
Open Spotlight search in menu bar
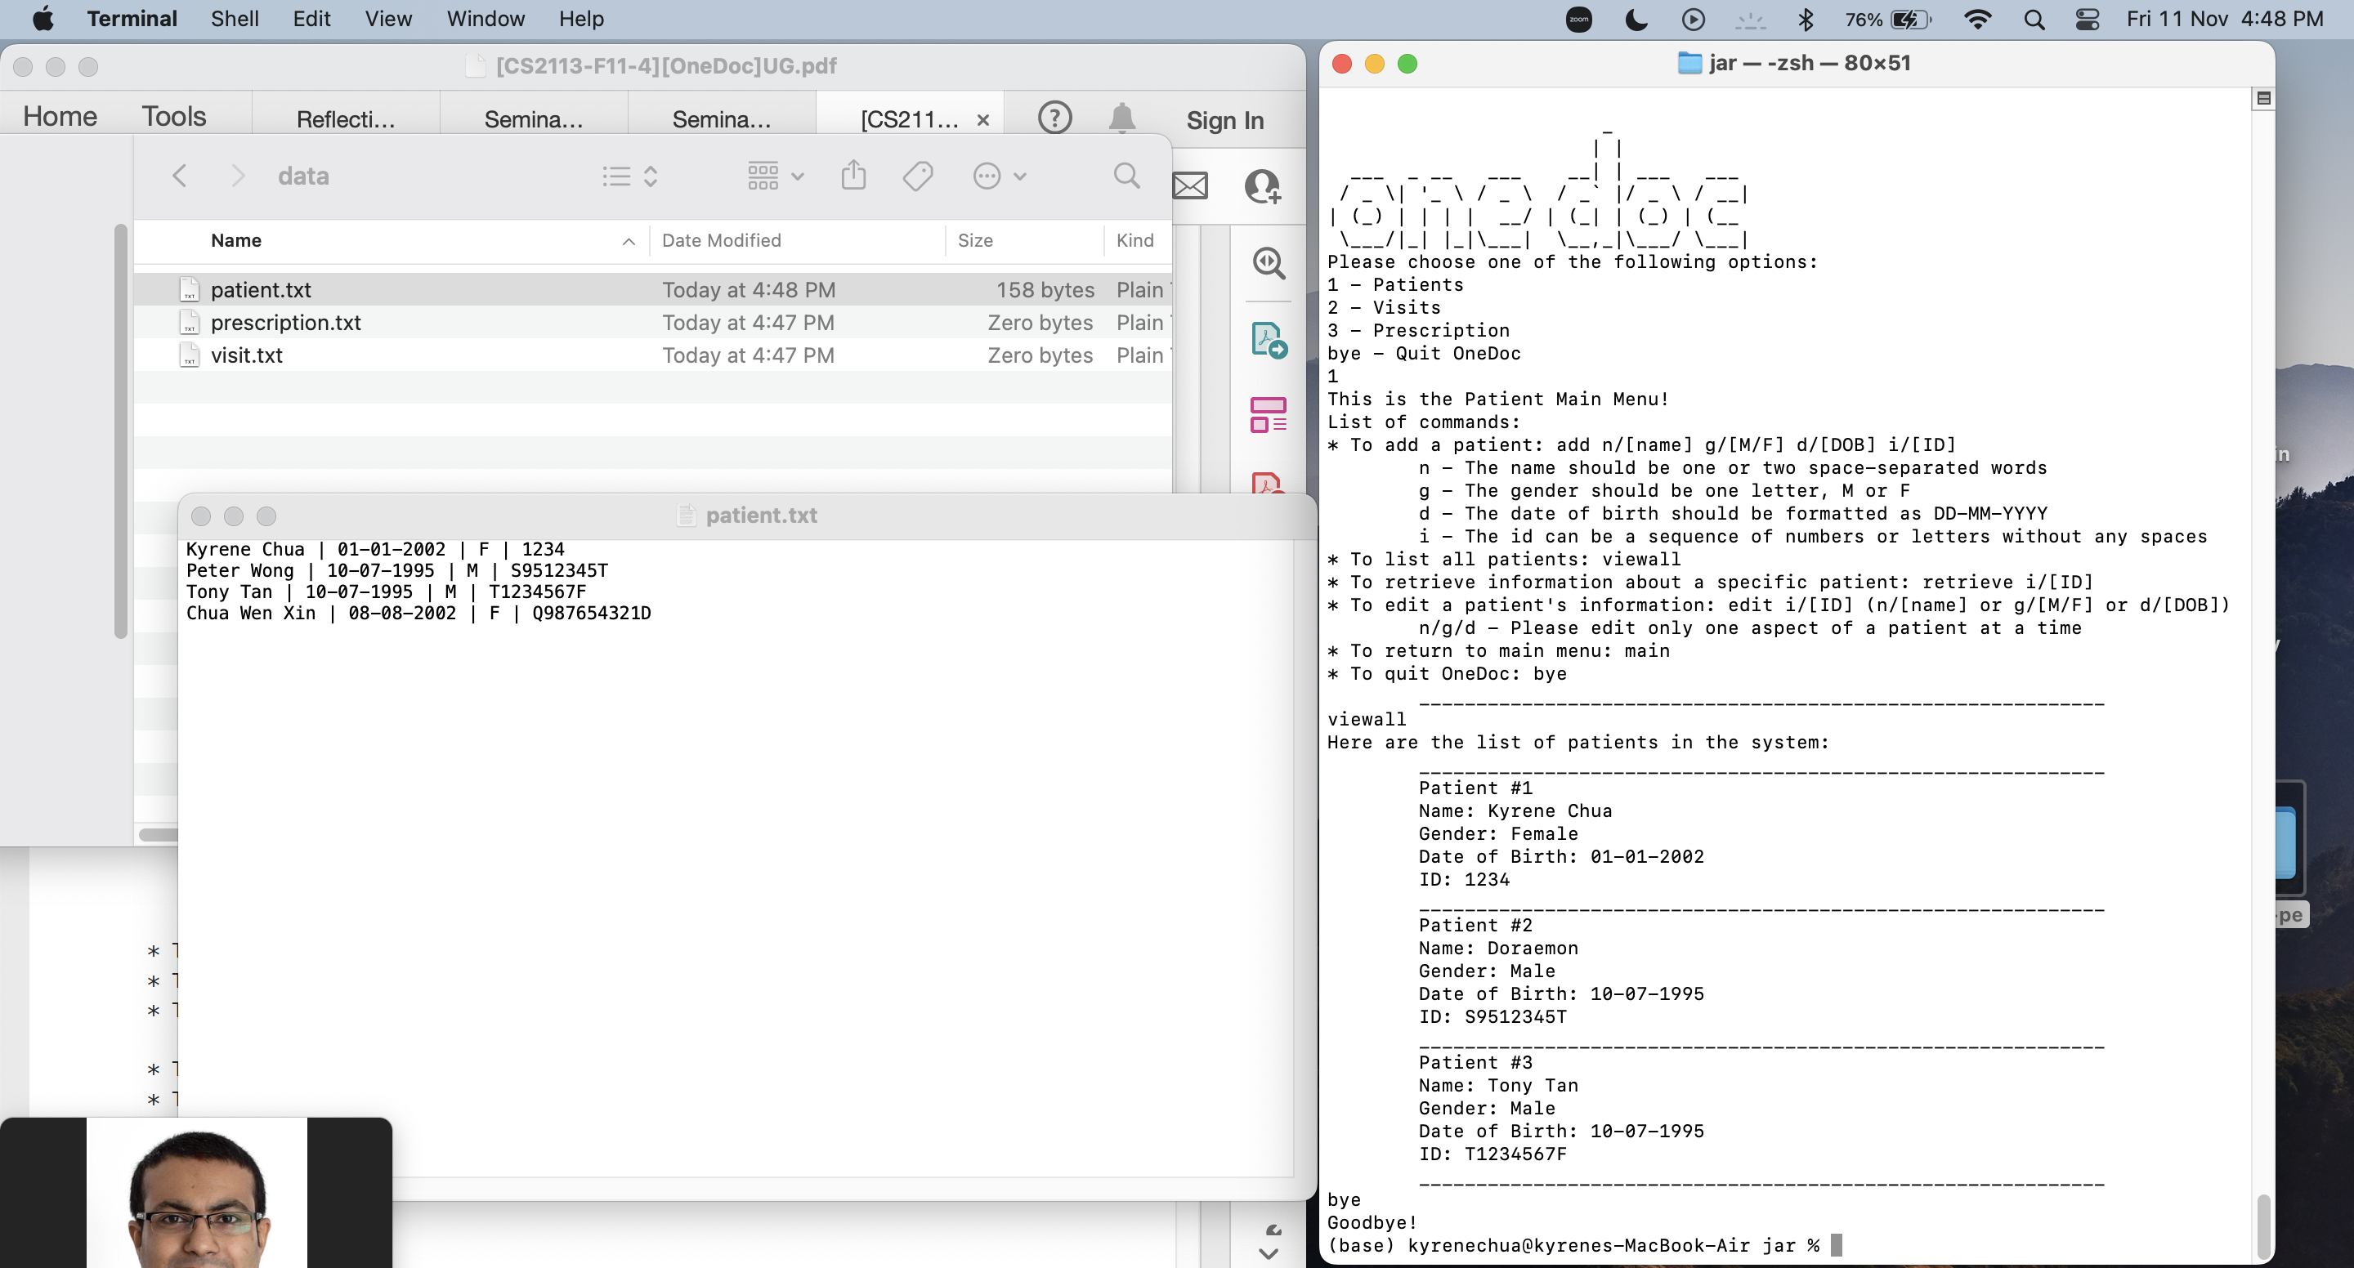[2034, 19]
